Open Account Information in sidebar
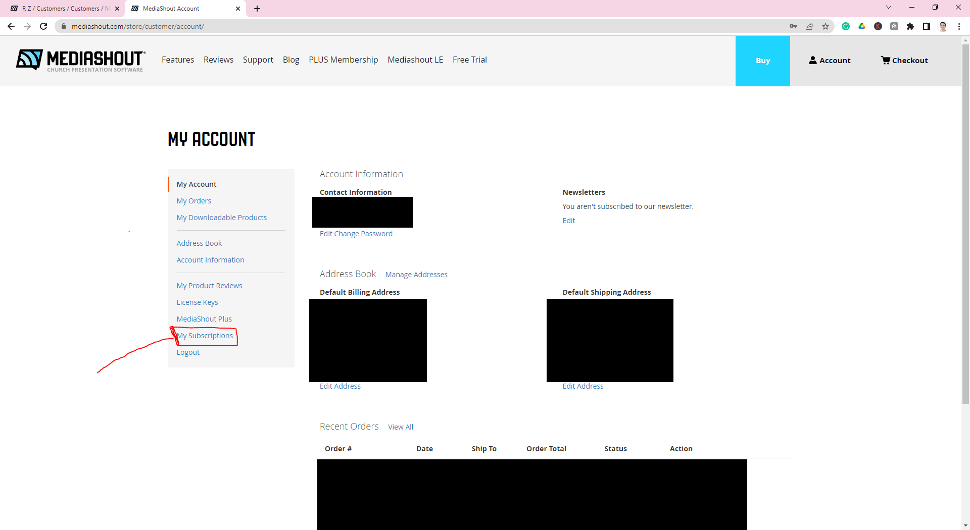Viewport: 970px width, 530px height. point(210,260)
